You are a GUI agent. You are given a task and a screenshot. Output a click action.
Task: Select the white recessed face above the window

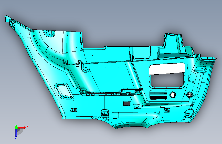[167, 69]
